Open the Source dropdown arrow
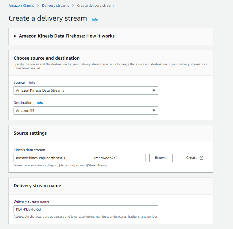The height and width of the screenshot is (229, 233). pyautogui.click(x=154, y=90)
